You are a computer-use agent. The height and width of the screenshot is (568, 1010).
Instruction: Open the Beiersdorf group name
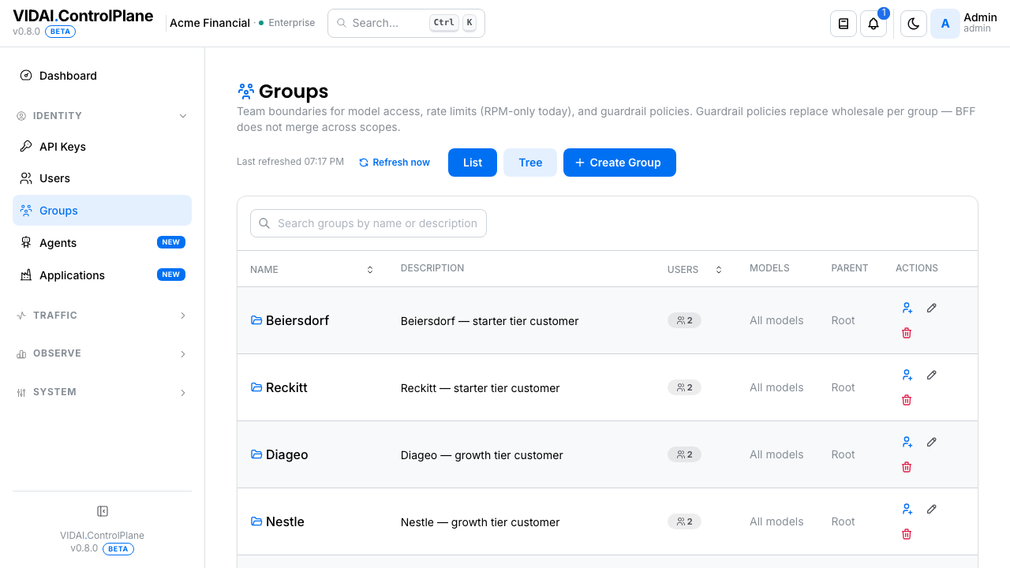pos(297,320)
